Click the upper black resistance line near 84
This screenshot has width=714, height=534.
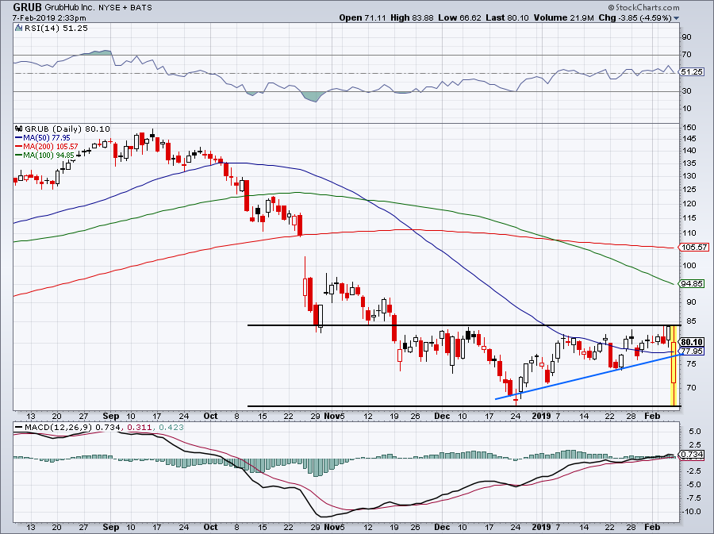click(463, 325)
